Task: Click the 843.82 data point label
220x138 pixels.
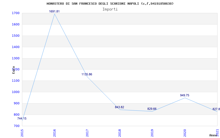Action: click(120, 107)
